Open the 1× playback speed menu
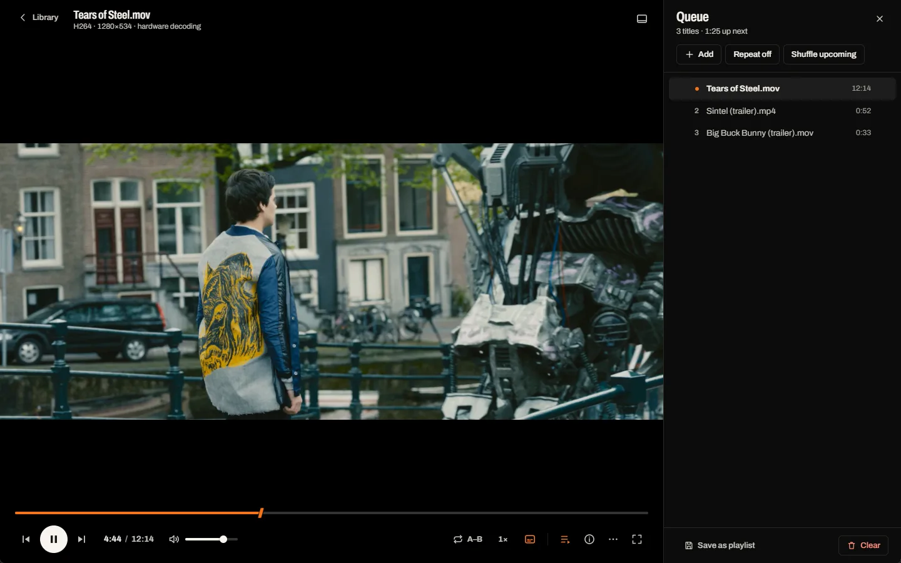901x563 pixels. pos(503,539)
